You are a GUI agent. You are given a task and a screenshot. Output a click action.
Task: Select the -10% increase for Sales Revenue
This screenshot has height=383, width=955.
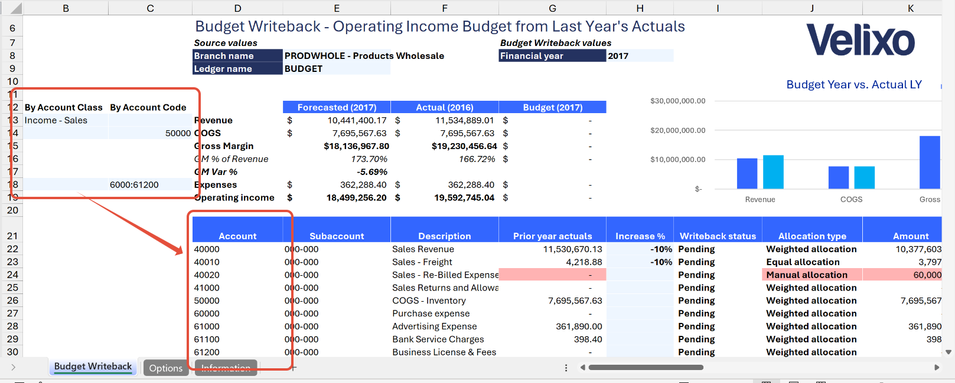click(640, 249)
